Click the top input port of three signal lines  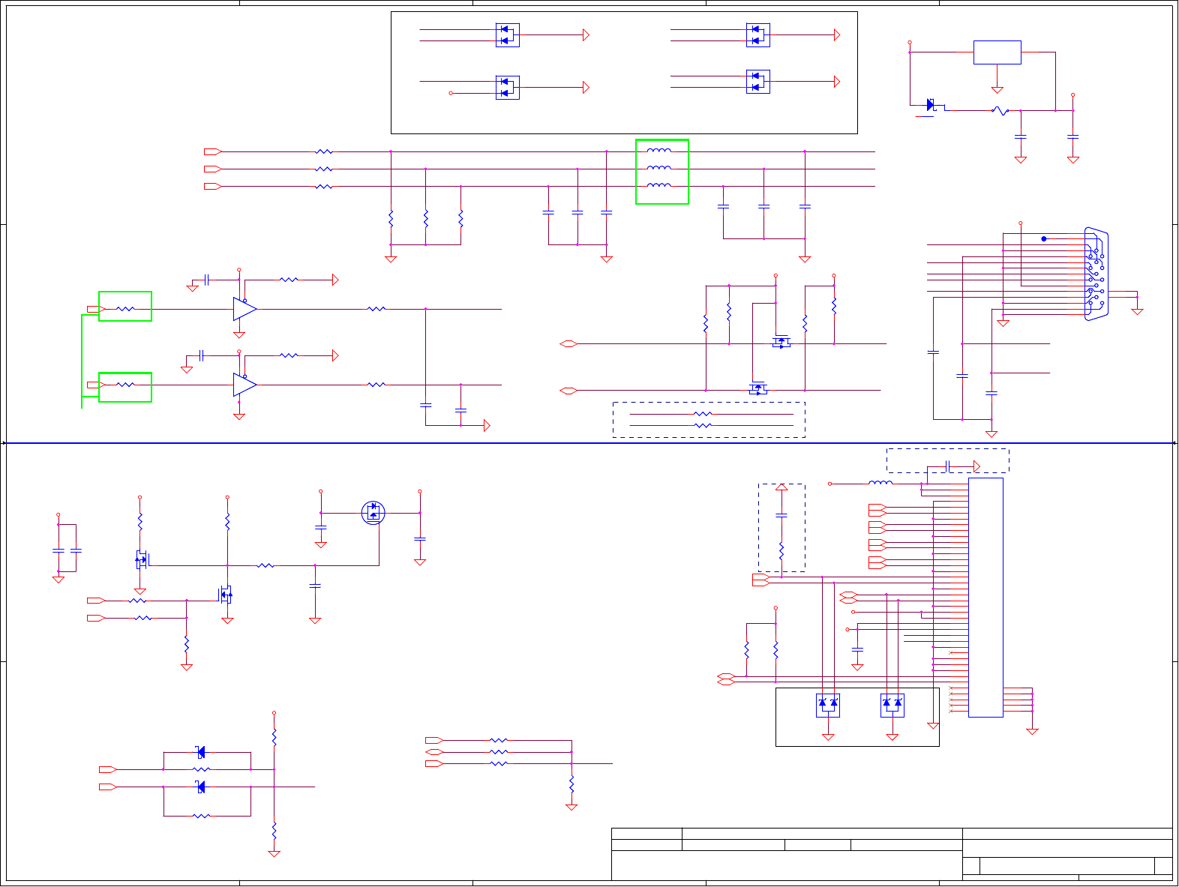pyautogui.click(x=212, y=151)
